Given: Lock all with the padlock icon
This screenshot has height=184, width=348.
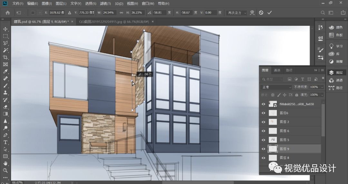Looking at the screenshot, I should [x=297, y=95].
